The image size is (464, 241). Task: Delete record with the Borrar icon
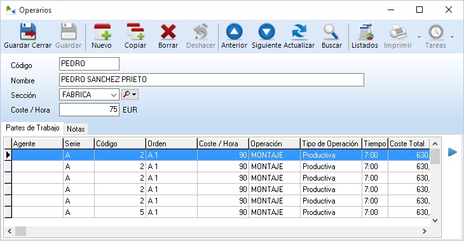168,32
